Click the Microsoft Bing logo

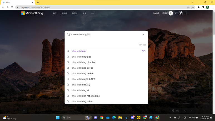[x=32, y=13]
